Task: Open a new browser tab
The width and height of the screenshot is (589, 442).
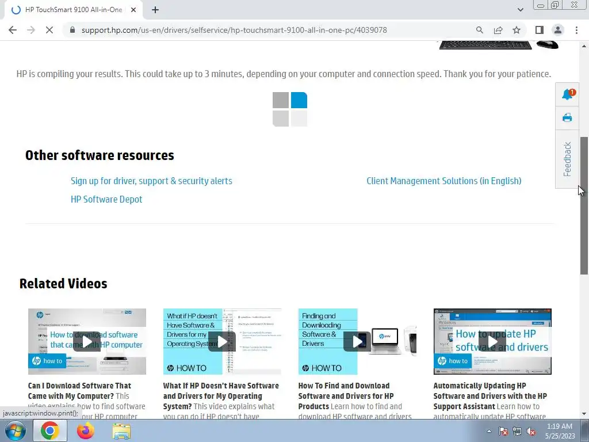Action: tap(155, 10)
